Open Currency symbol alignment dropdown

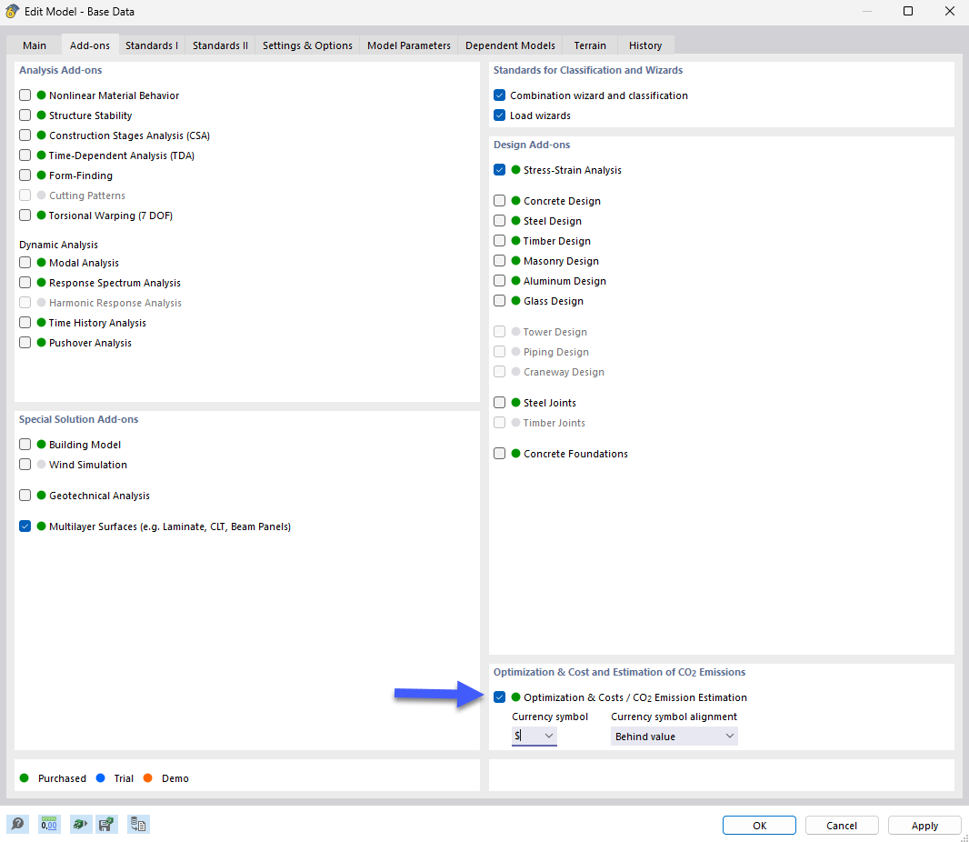click(x=674, y=736)
